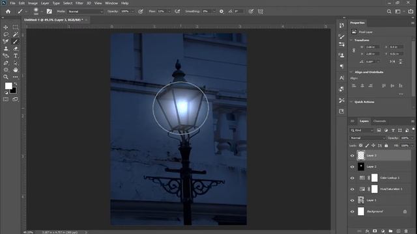Toggle pressure for opacity button
This screenshot has height=234, width=417.
tap(141, 12)
